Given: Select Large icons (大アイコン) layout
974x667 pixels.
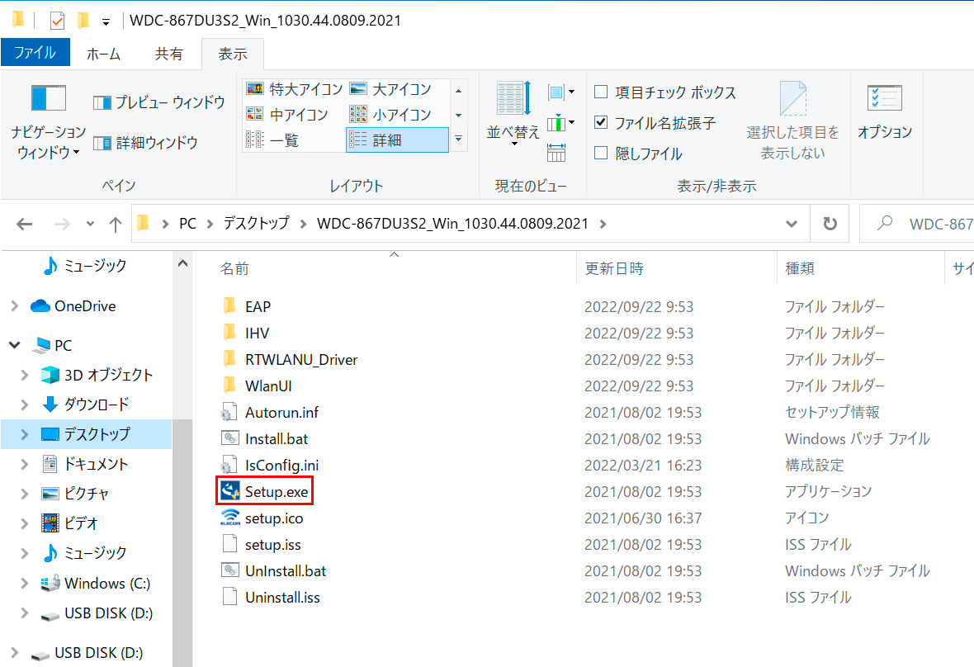Looking at the screenshot, I should (x=390, y=89).
